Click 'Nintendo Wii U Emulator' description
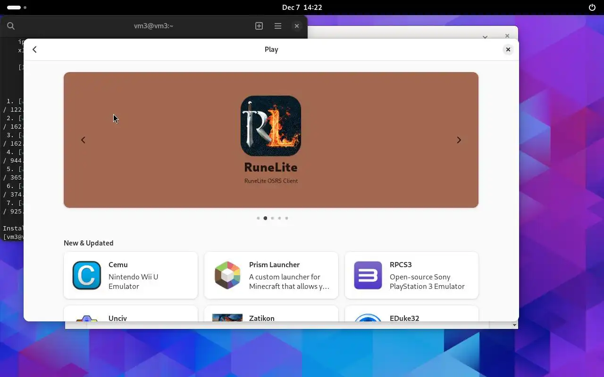 (133, 282)
